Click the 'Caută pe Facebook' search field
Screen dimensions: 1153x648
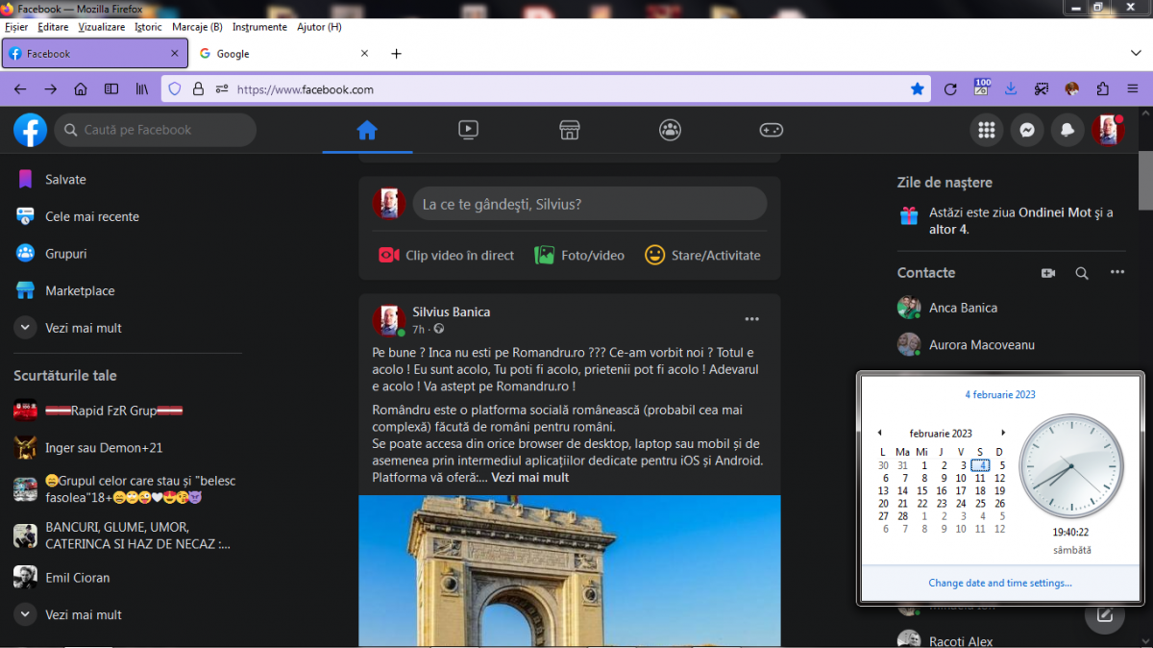[154, 130]
